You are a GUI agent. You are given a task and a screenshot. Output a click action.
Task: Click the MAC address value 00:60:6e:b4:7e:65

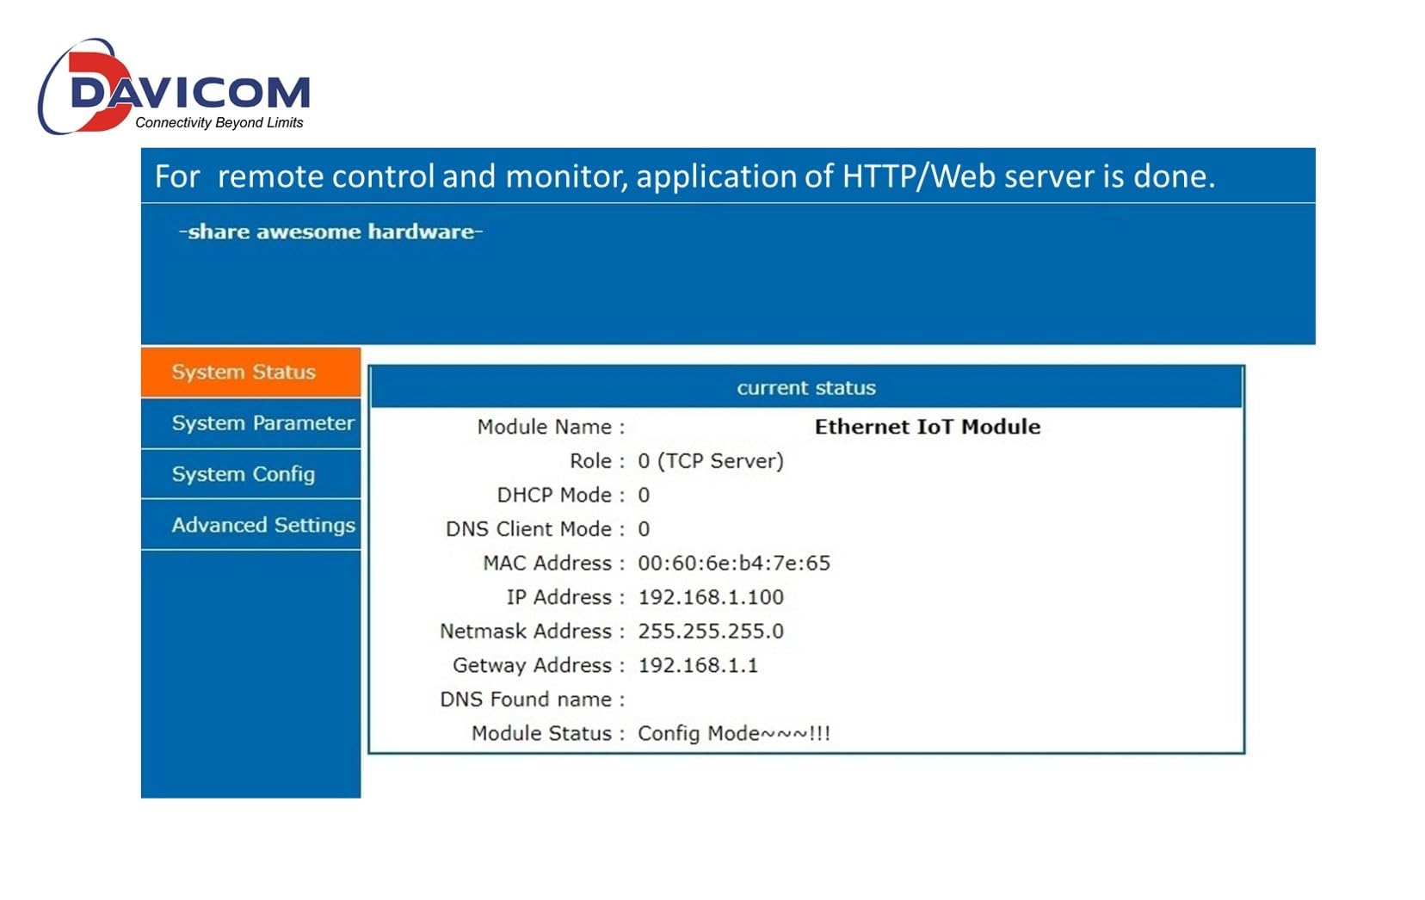(x=734, y=564)
